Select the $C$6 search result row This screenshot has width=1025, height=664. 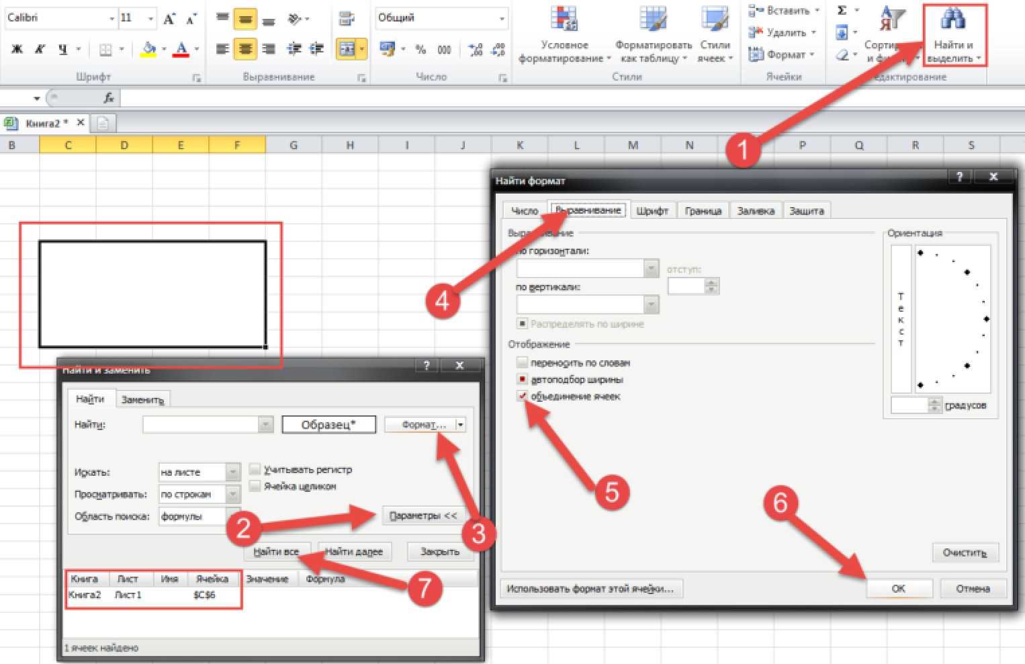point(271,595)
